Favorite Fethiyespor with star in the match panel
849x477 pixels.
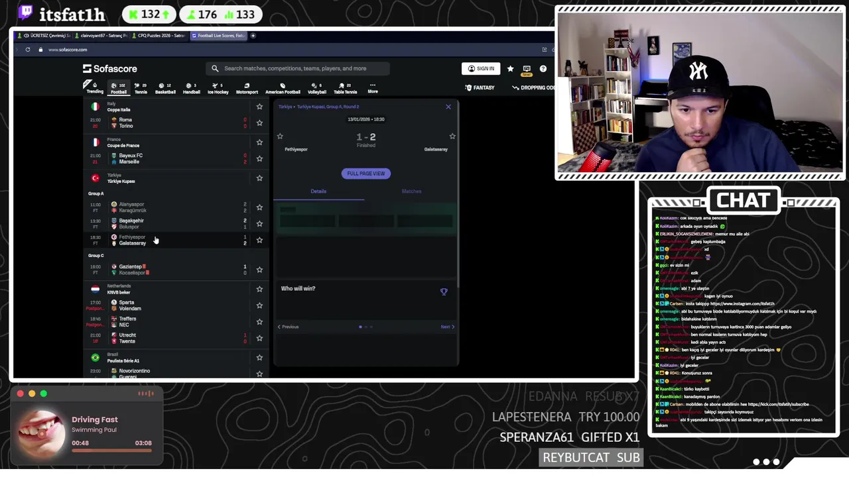coord(280,136)
